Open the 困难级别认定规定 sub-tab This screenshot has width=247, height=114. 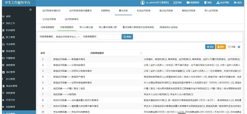(169, 27)
